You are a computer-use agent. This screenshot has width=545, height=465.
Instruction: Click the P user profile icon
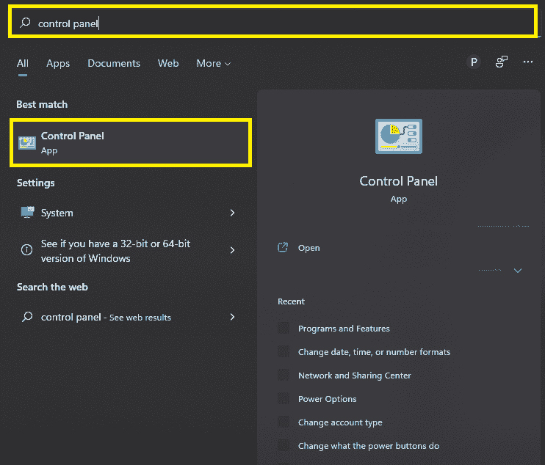click(x=474, y=62)
